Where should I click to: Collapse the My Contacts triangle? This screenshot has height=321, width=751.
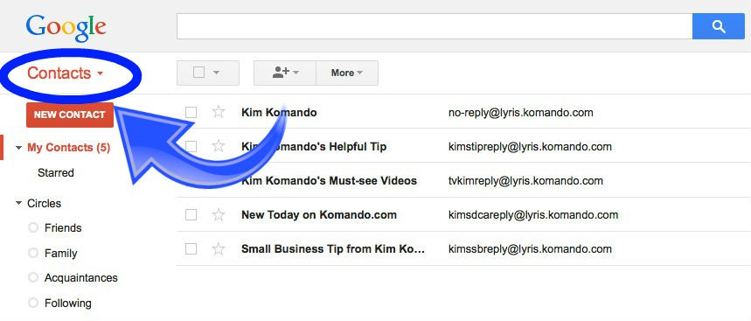click(x=18, y=148)
